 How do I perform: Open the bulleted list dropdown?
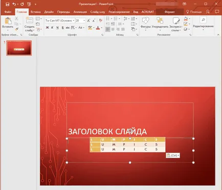tap(112, 18)
